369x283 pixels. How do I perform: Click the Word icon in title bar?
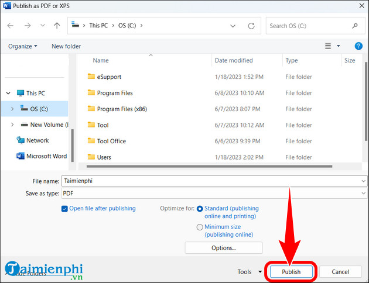pos(6,6)
